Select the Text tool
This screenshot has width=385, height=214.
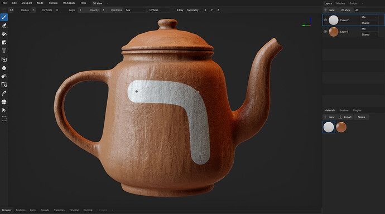click(4, 51)
